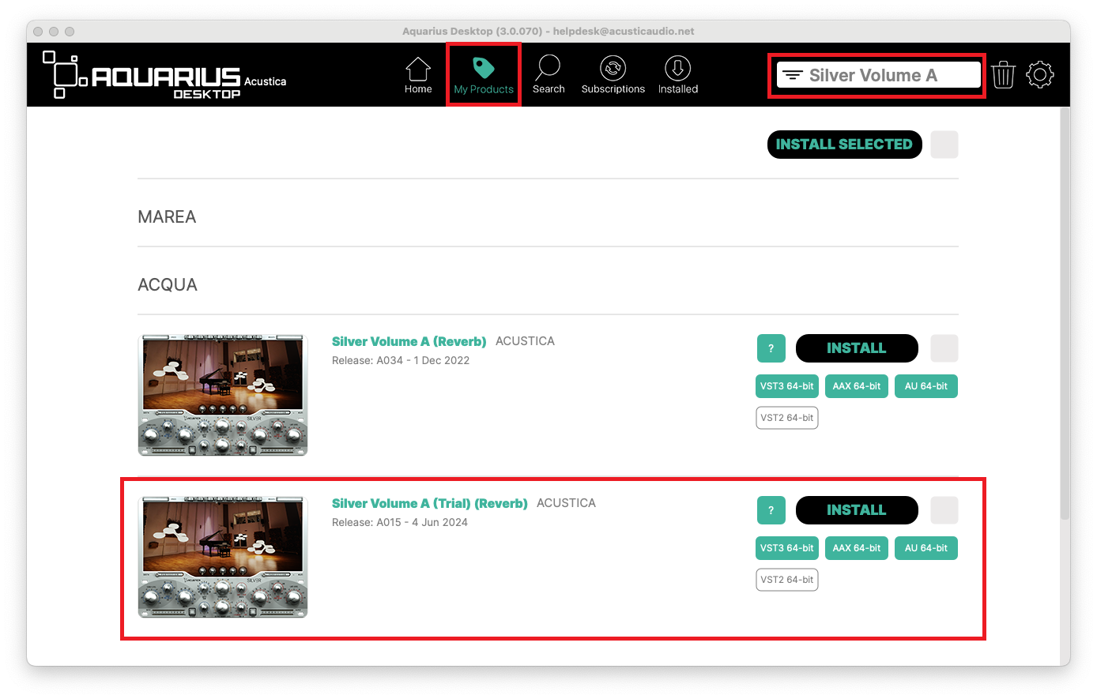Screen dimensions: 1097x699
Task: Click Release: A015 - 4 Jun 2024 text
Action: 400,522
